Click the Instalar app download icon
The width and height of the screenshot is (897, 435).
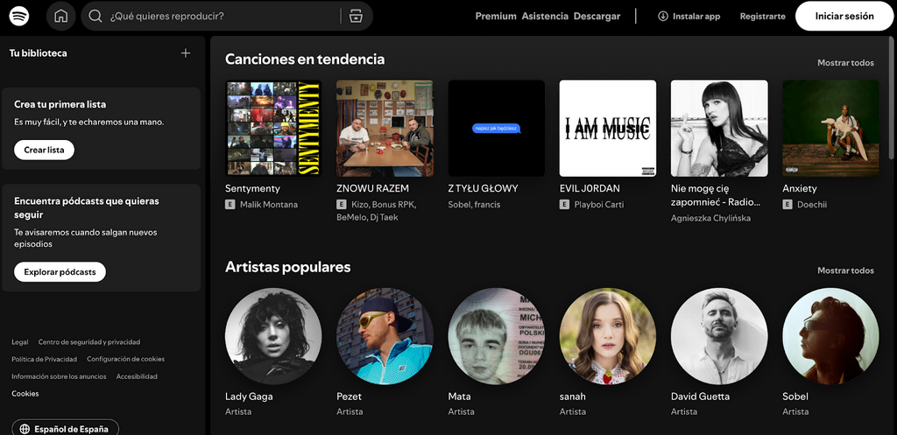(x=662, y=17)
